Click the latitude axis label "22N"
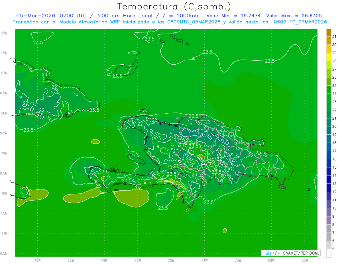Screen dimensions: 342x264 (x=4, y=33)
